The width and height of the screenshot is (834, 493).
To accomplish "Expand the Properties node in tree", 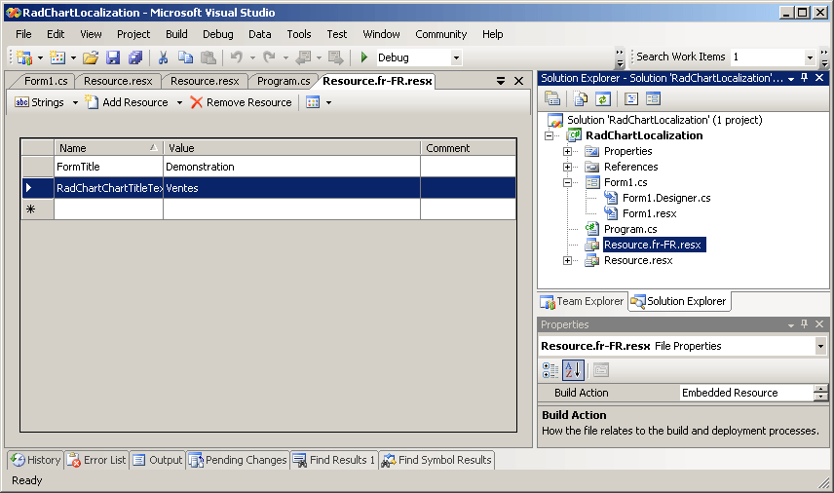I will [567, 152].
